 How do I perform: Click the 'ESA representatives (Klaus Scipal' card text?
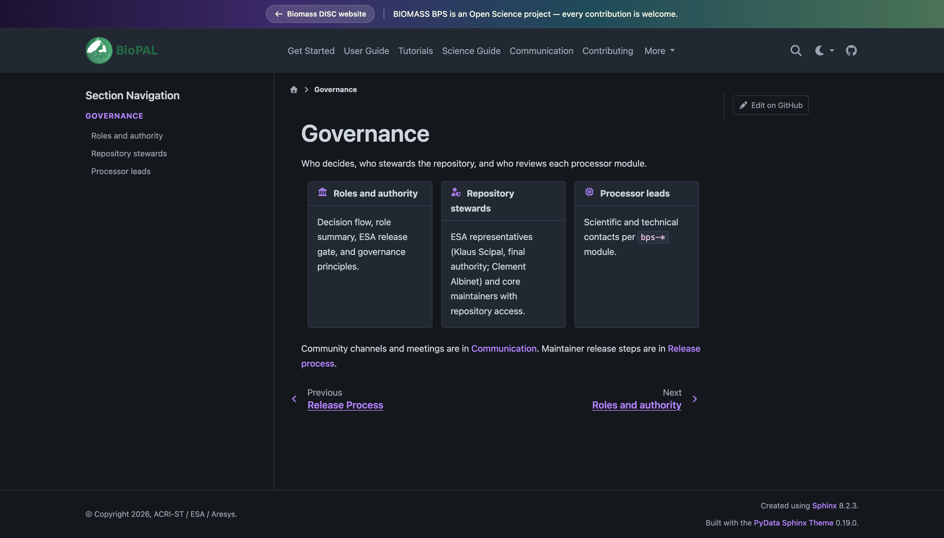click(x=491, y=274)
